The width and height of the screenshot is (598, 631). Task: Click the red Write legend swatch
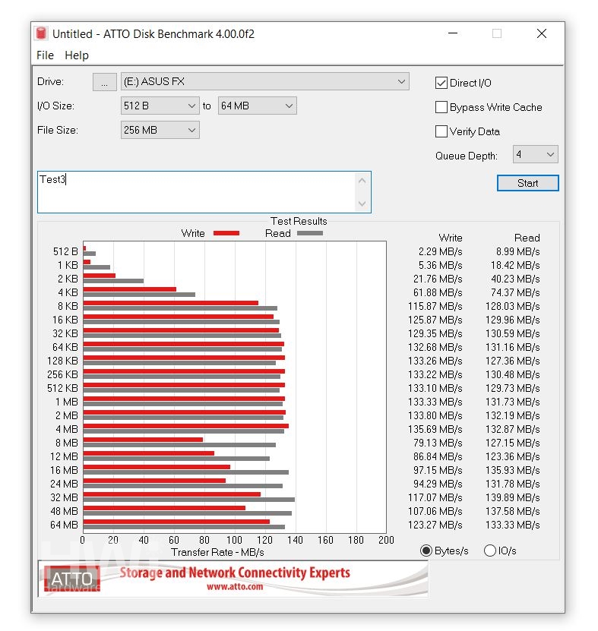(x=226, y=233)
